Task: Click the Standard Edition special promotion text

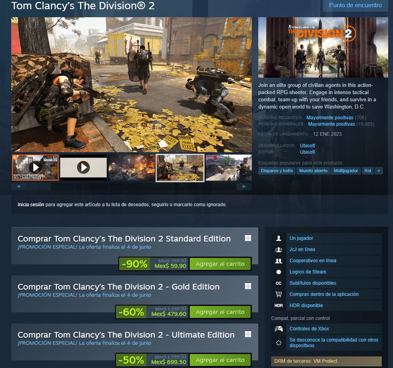Action: point(85,247)
